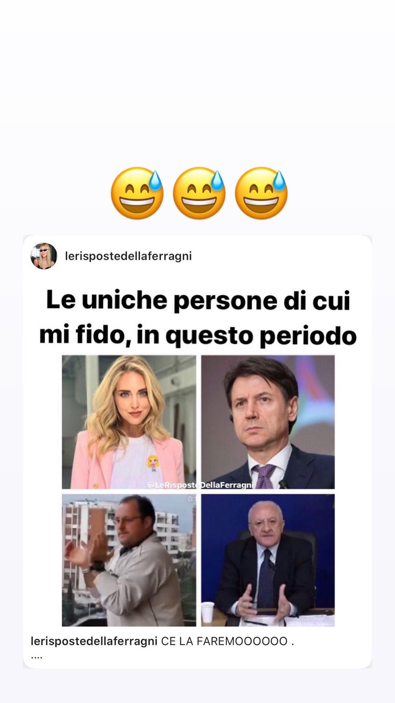Click the white plastic cup on the desk
Image resolution: width=395 pixels, height=703 pixels.
(x=207, y=610)
